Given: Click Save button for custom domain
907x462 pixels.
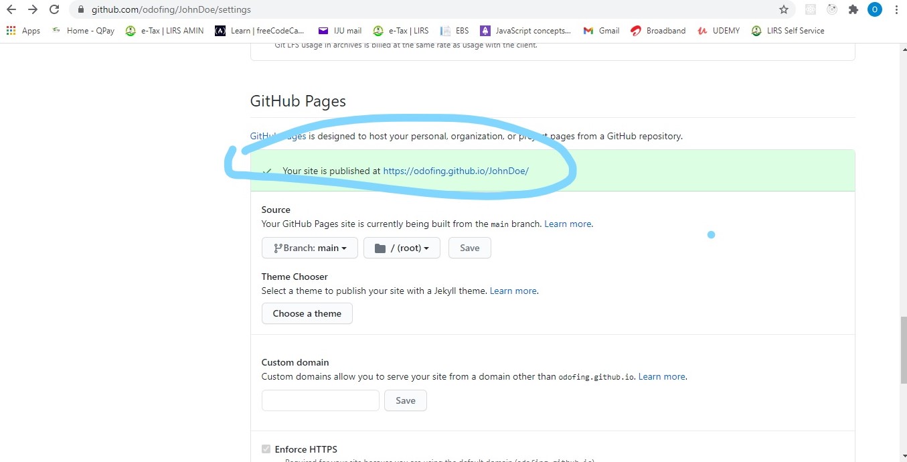Looking at the screenshot, I should click(406, 400).
